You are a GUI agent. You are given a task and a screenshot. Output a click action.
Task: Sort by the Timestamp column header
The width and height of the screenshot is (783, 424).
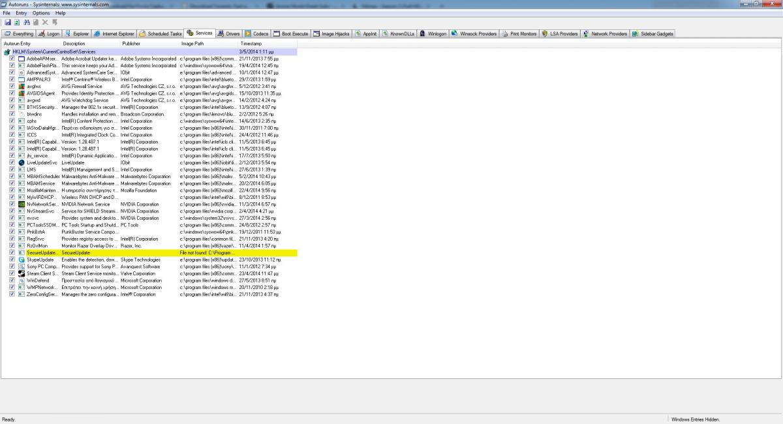(268, 43)
